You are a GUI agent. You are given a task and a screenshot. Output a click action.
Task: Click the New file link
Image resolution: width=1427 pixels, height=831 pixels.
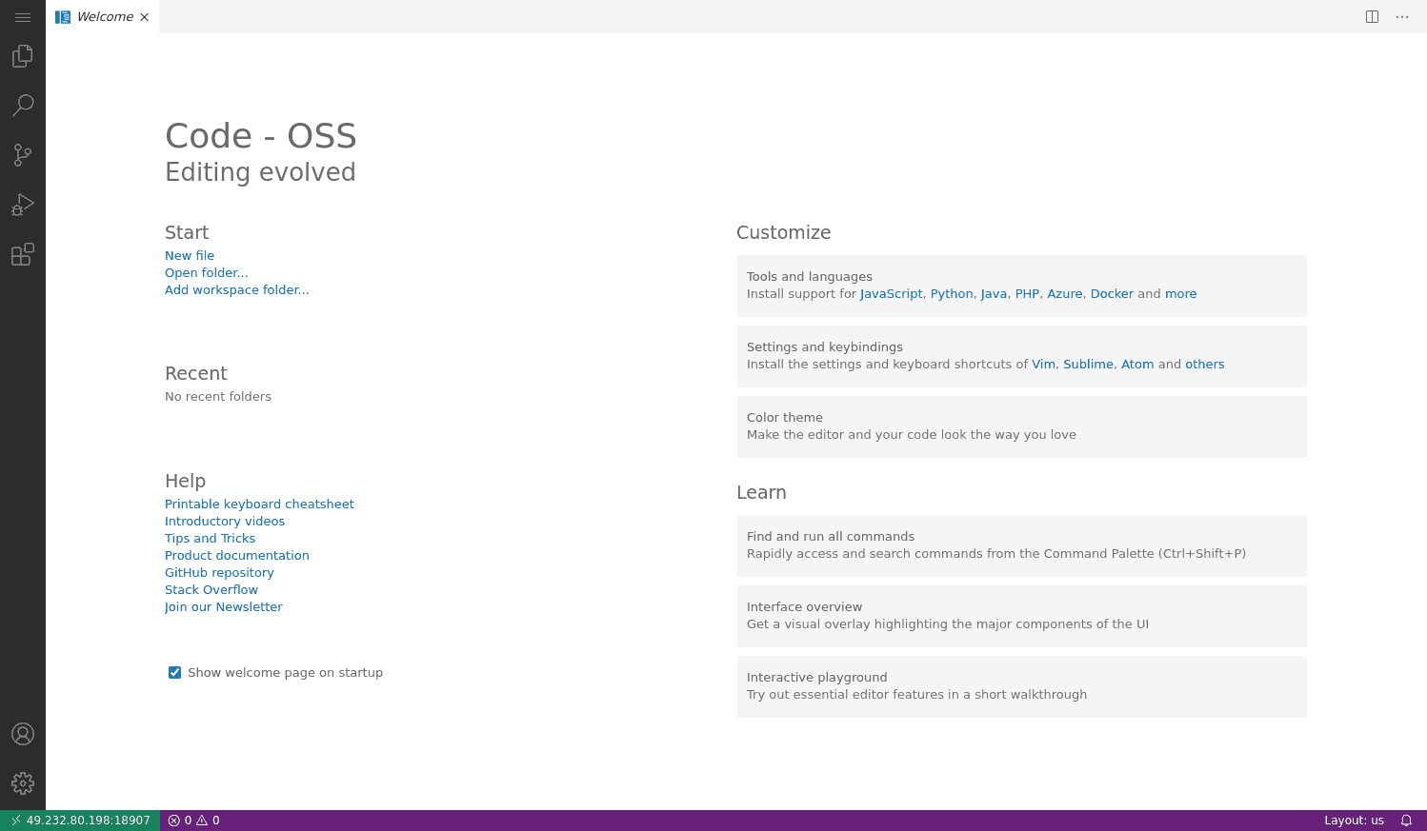point(190,256)
